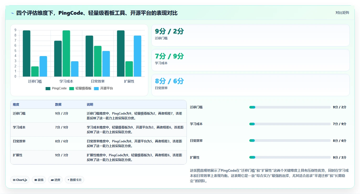Click the 扩展性维度中 explanation cell
Image resolution: width=360 pixels, height=194 pixels.
pyautogui.click(x=135, y=157)
